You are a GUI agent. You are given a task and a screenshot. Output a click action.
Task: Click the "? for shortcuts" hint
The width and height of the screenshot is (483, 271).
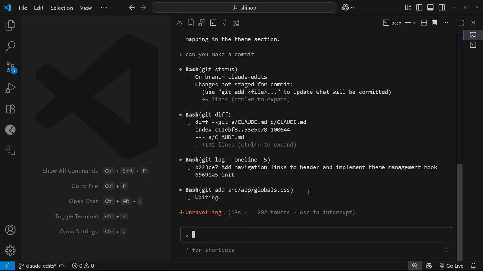pos(210,250)
